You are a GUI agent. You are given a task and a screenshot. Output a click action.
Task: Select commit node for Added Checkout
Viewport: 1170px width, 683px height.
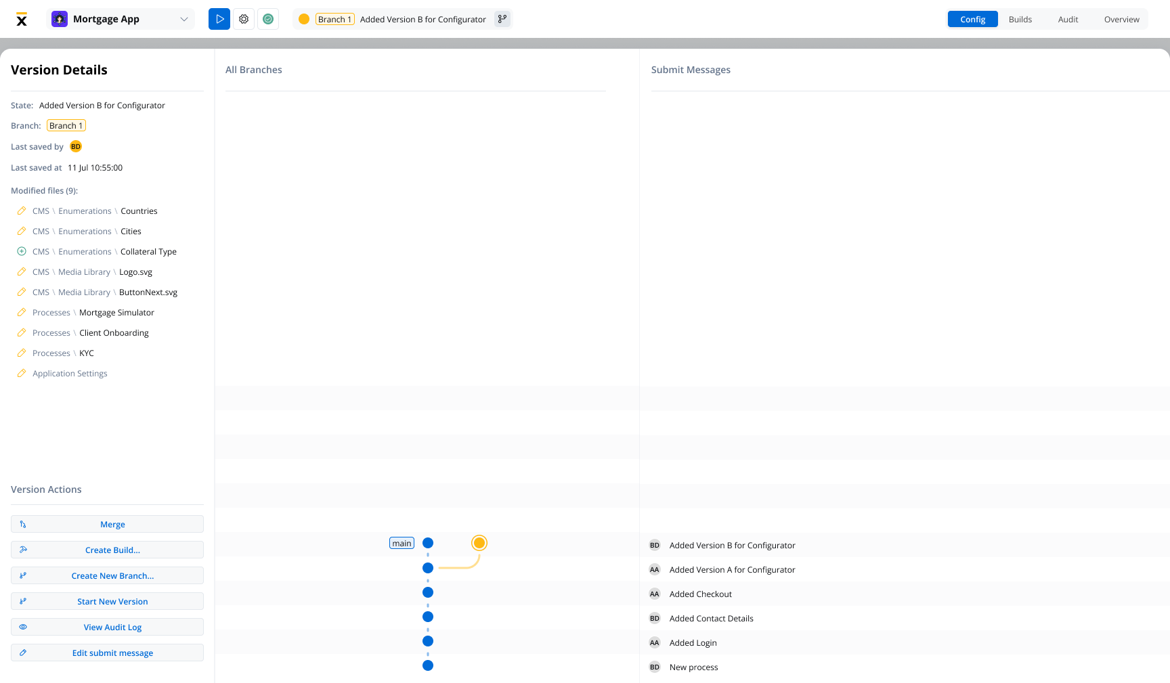pos(428,592)
